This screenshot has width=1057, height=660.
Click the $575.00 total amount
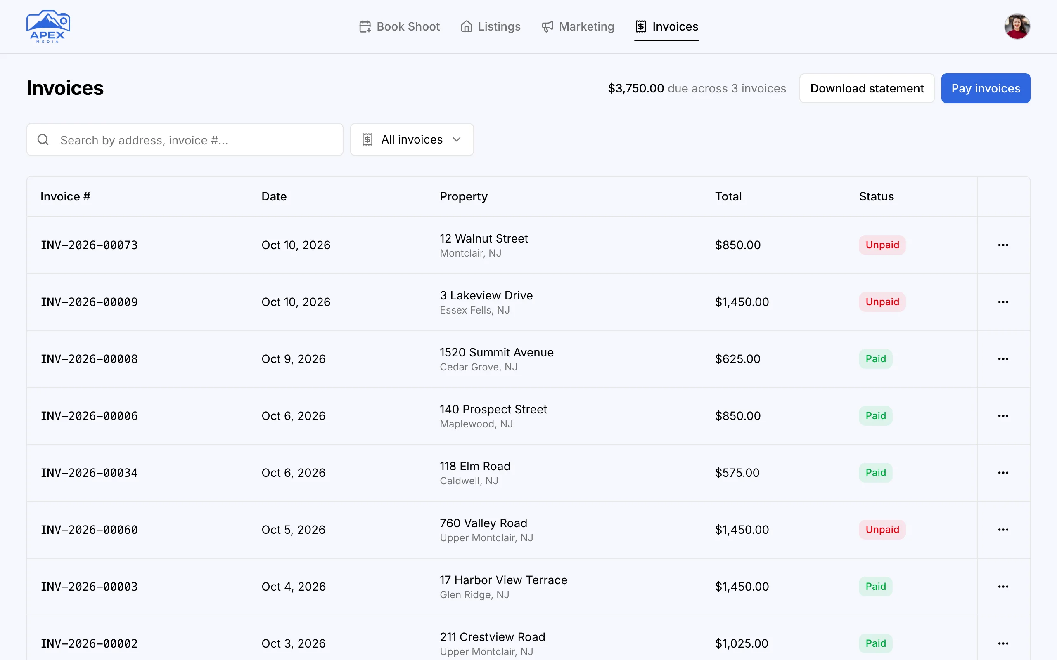(x=737, y=473)
